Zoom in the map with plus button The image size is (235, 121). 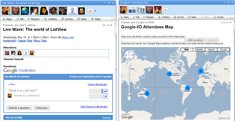click(129, 65)
